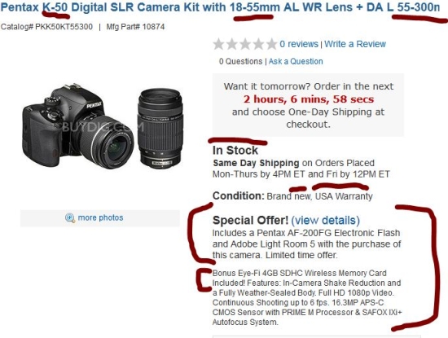Click the Same Day Shipping text
Screen dimensions: 448x338
[256, 163]
